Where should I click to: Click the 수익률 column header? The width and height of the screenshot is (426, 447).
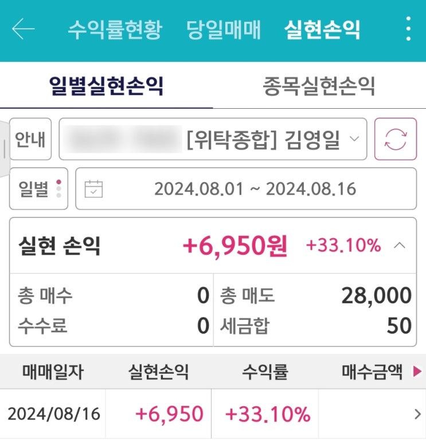264,373
